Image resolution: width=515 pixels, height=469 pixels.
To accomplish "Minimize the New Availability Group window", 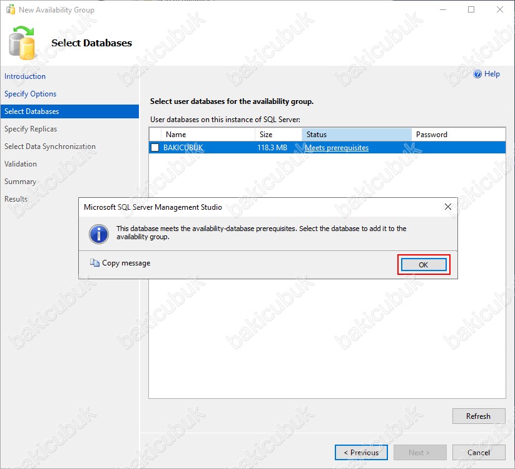I will (443, 10).
